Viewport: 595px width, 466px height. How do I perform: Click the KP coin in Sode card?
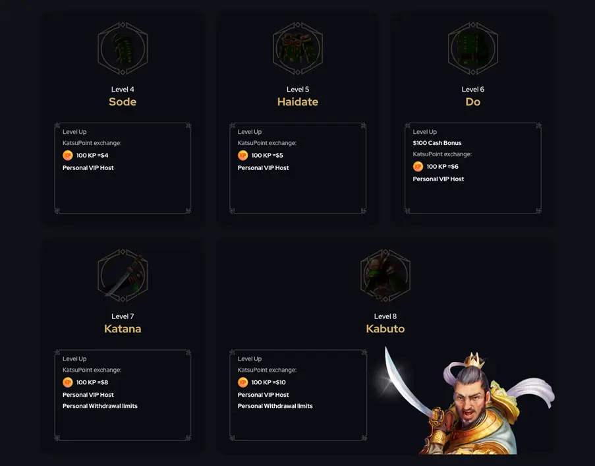(67, 156)
